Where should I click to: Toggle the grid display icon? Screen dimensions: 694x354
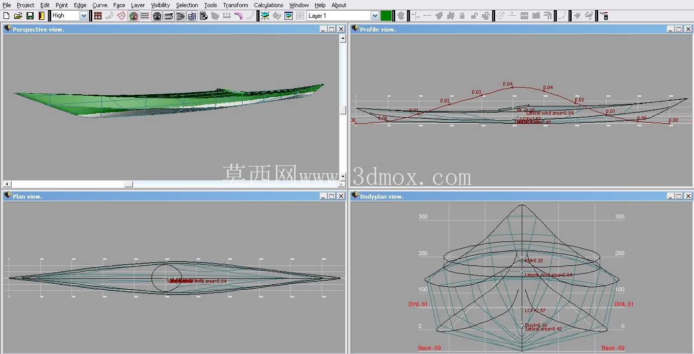coord(145,16)
